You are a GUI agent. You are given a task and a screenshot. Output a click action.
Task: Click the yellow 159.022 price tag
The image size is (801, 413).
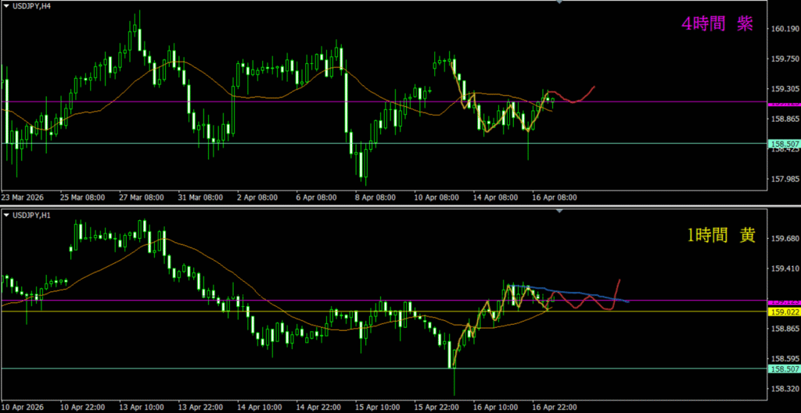785,312
